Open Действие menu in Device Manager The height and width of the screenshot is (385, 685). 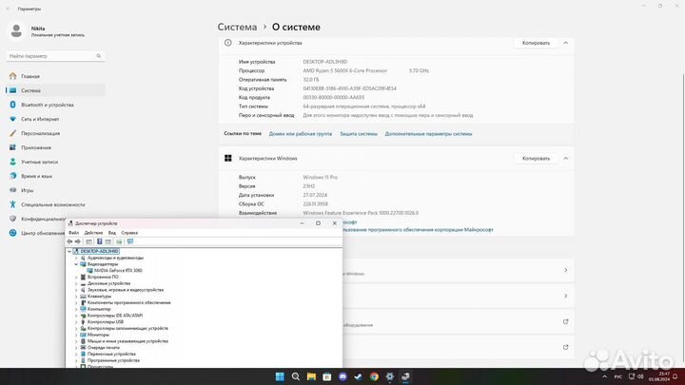[x=93, y=233]
